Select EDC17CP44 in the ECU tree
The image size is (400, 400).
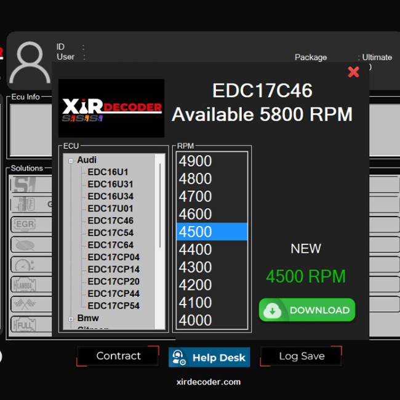(x=113, y=294)
